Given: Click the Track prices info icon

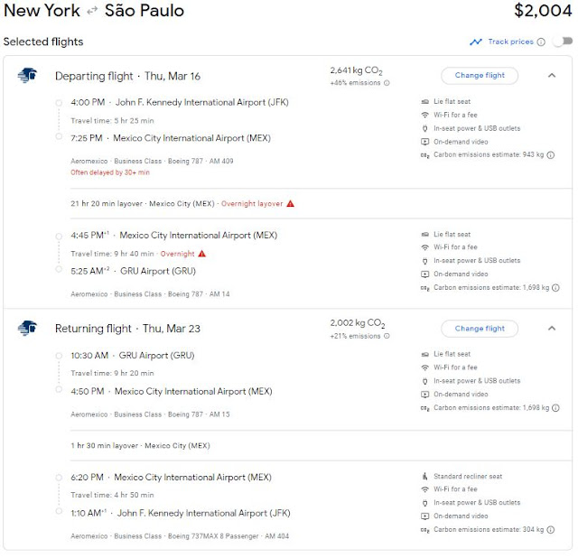Looking at the screenshot, I should [541, 42].
